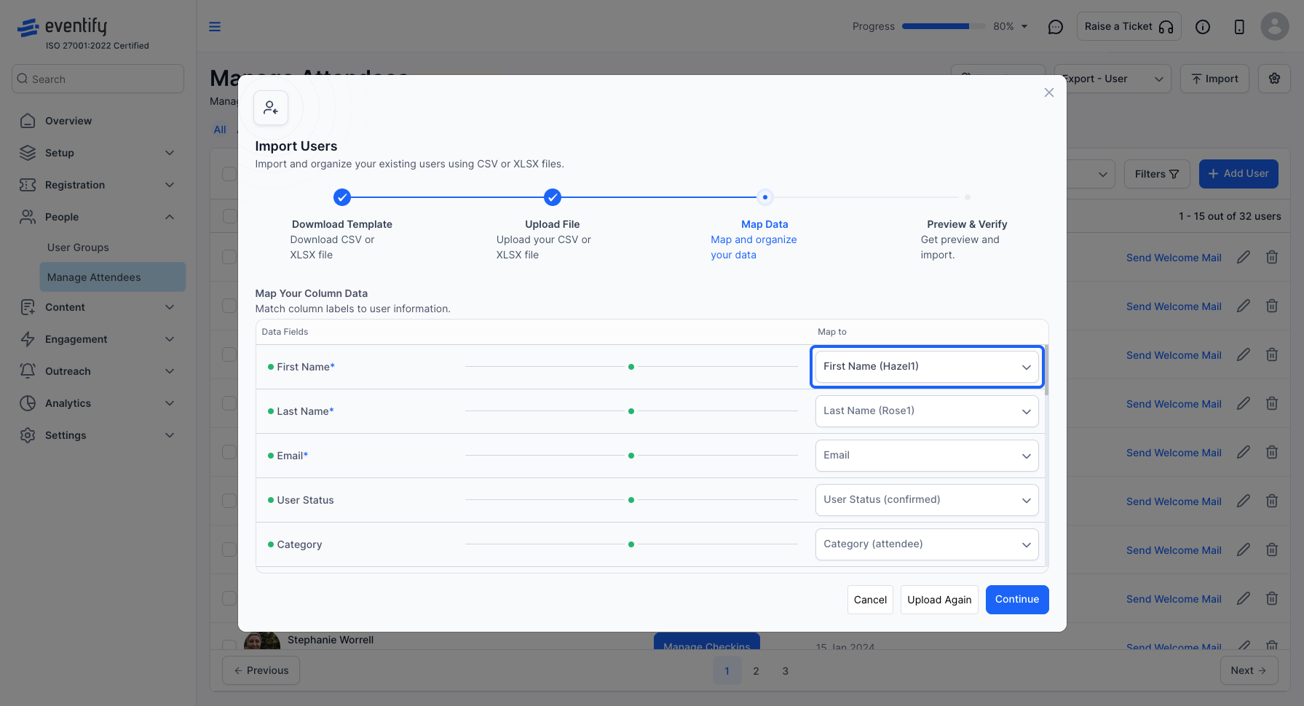Click the Add User button

click(1238, 174)
